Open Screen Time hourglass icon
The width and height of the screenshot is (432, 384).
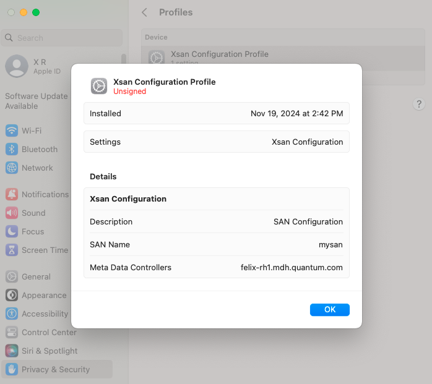pyautogui.click(x=12, y=250)
